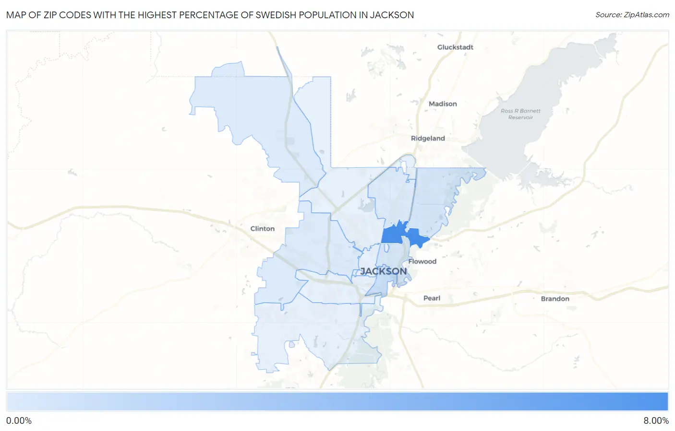Click the 8.00% legend maximum label
Screen dimensions: 675x431
point(656,420)
